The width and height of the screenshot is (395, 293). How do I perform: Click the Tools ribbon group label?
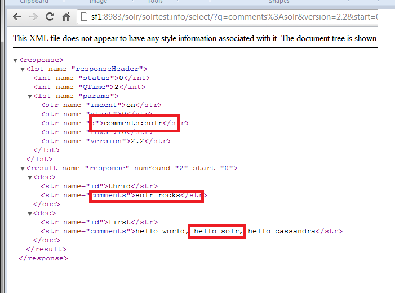(x=155, y=2)
